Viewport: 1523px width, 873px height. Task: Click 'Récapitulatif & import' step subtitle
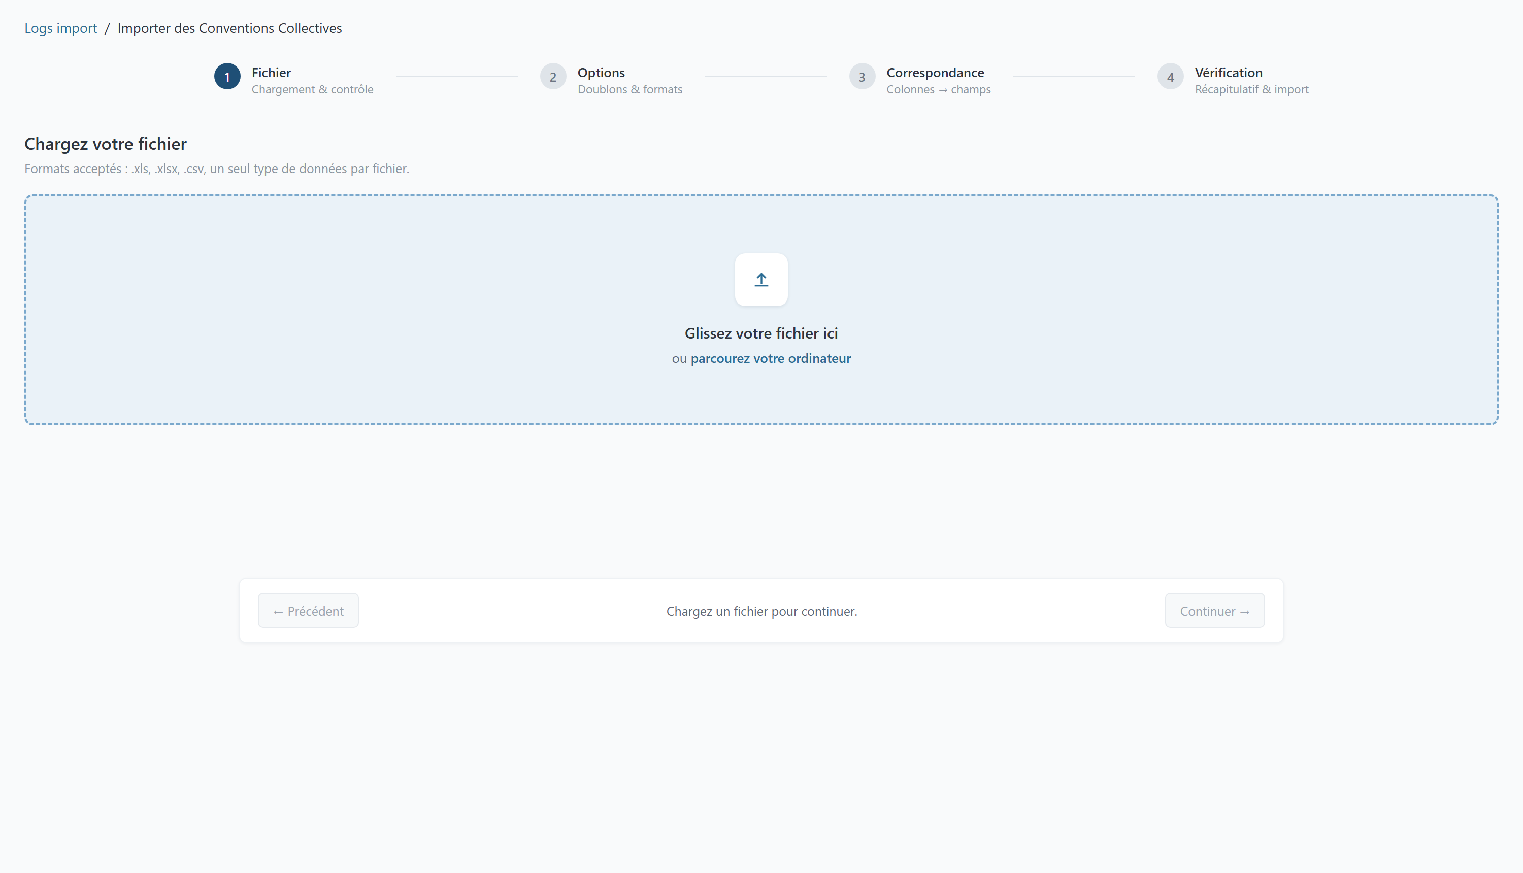tap(1251, 89)
